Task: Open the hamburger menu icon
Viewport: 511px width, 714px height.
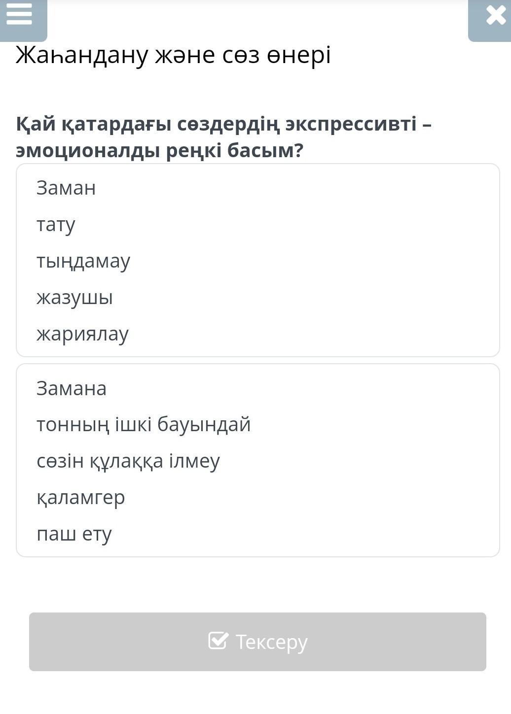Action: pos(20,15)
